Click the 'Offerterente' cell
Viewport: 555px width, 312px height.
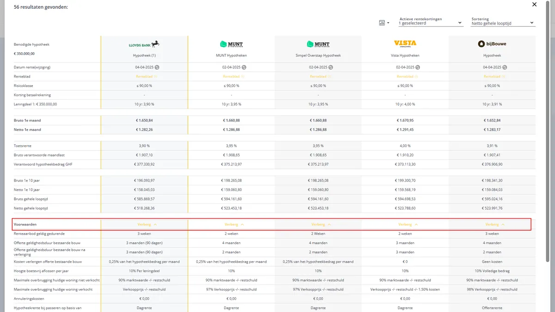[492, 308]
